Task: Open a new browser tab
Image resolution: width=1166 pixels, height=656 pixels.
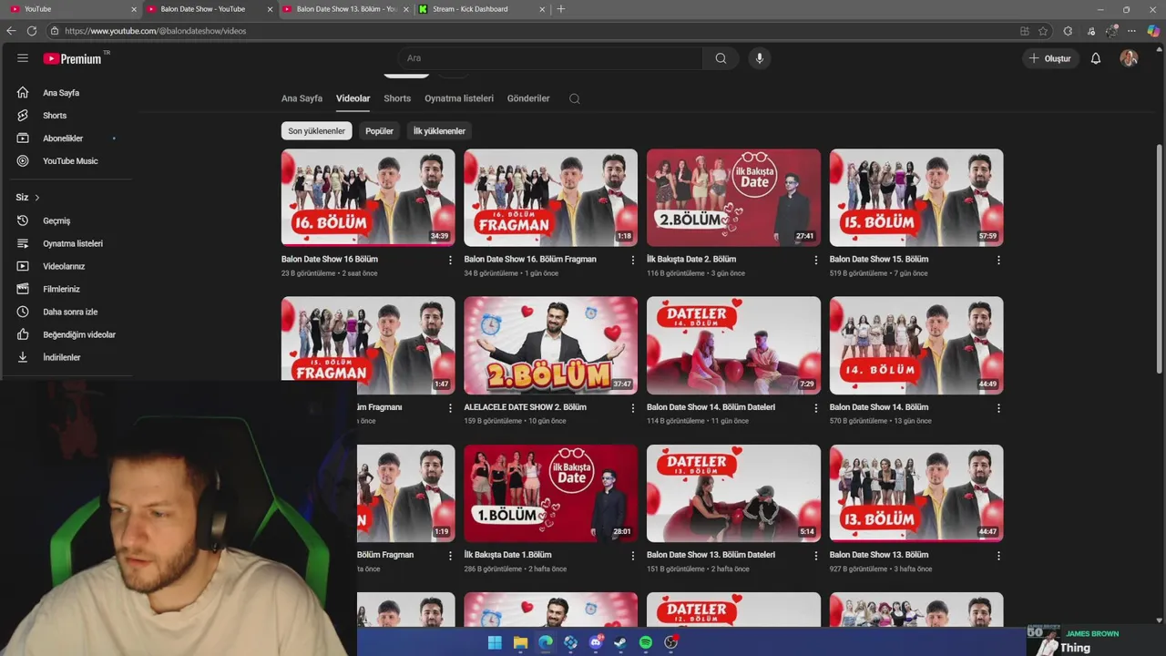Action: tap(560, 9)
